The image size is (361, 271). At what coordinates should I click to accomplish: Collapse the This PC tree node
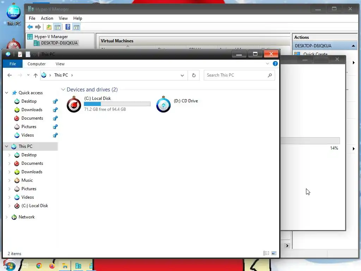point(7,146)
